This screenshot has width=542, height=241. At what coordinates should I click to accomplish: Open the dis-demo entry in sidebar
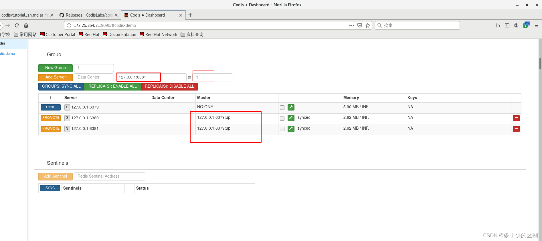pos(7,54)
